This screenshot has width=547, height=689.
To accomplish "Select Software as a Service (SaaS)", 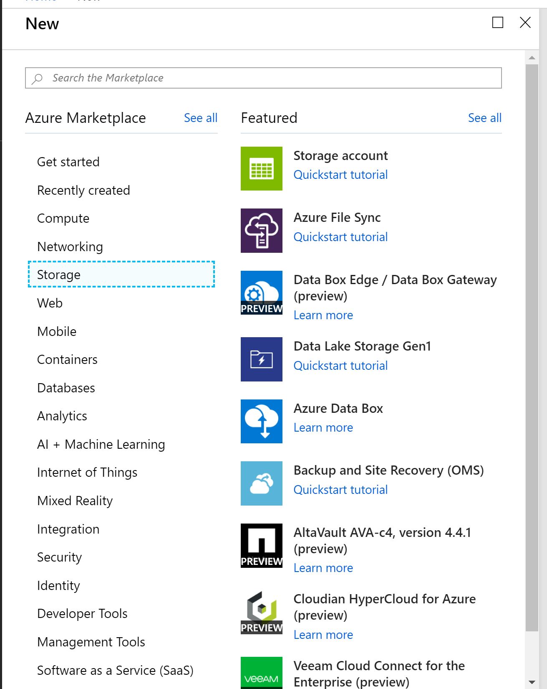I will [x=115, y=670].
